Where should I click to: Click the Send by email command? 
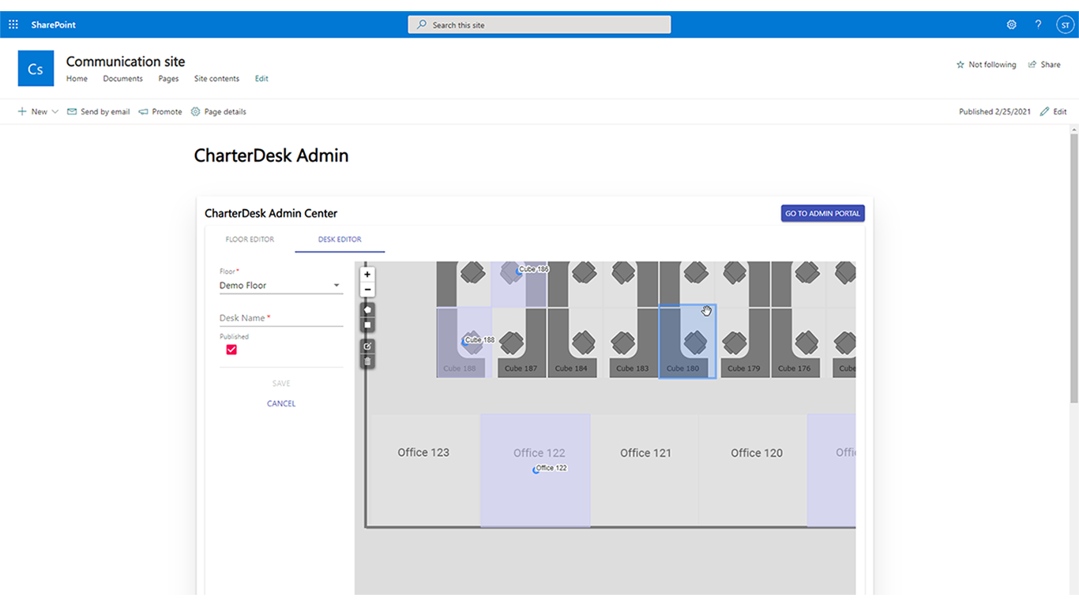(x=99, y=112)
